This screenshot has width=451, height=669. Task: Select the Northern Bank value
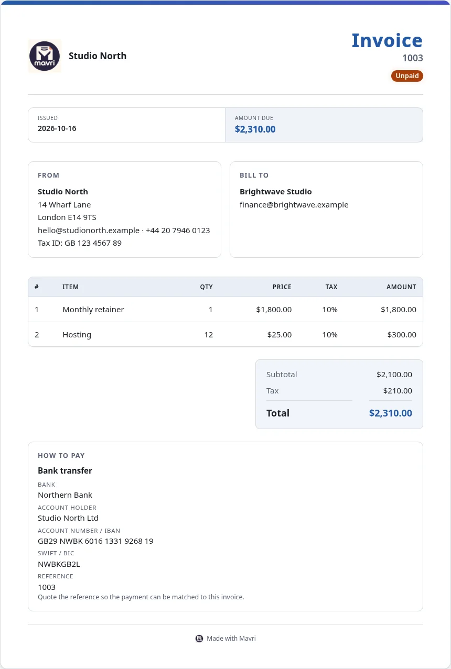click(x=65, y=495)
